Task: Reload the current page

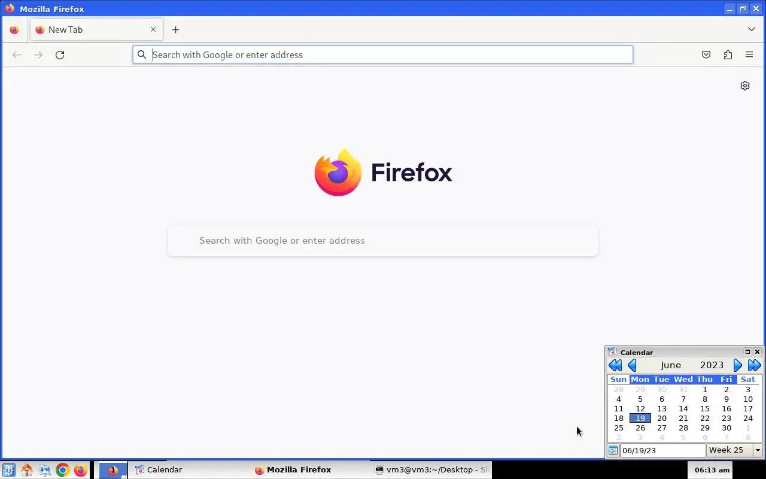Action: click(x=60, y=54)
